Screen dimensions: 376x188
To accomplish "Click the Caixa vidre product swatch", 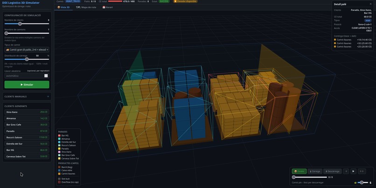I will (59, 170).
